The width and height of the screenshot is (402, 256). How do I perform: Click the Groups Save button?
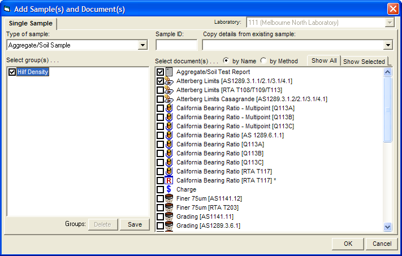[135, 224]
